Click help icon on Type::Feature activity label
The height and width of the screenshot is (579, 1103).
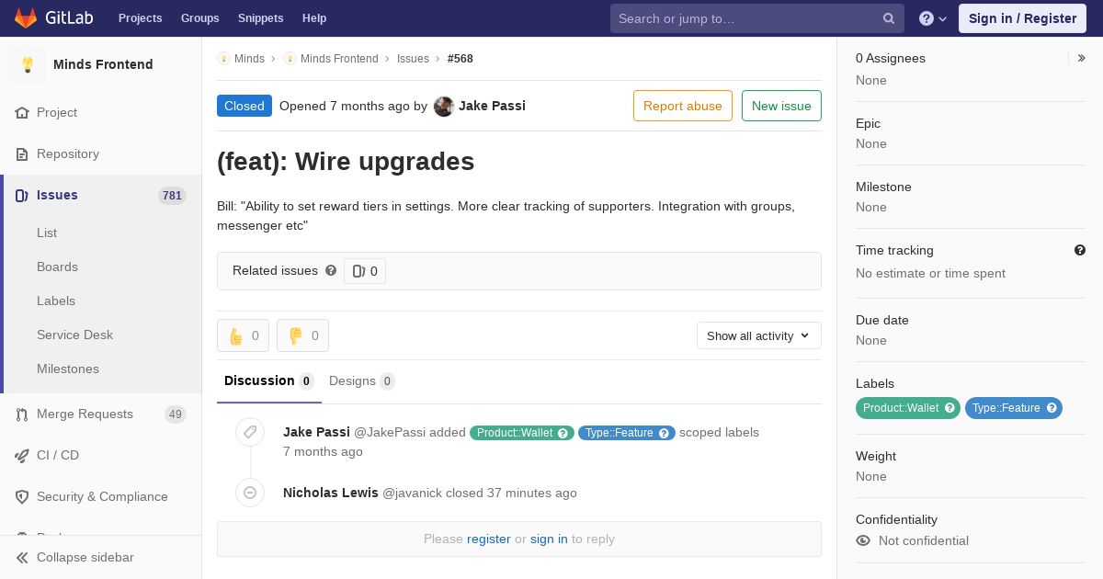[x=665, y=433]
